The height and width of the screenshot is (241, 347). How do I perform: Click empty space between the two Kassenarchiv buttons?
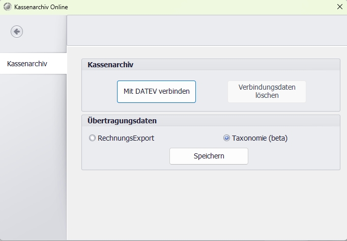pos(212,92)
